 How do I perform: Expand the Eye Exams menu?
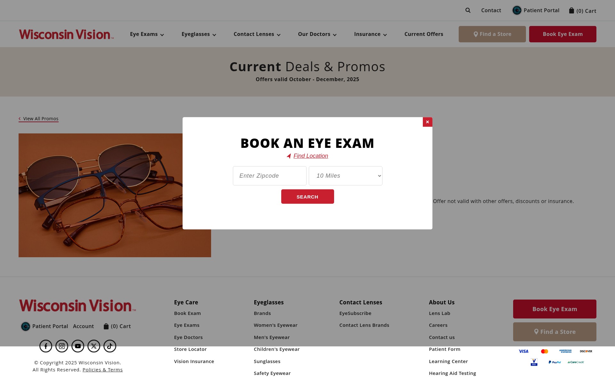click(147, 34)
